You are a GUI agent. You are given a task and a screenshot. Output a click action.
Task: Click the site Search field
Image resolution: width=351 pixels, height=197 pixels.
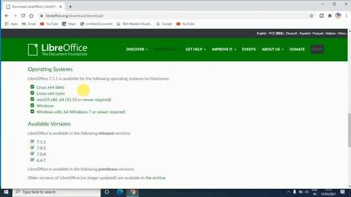pyautogui.click(x=317, y=49)
